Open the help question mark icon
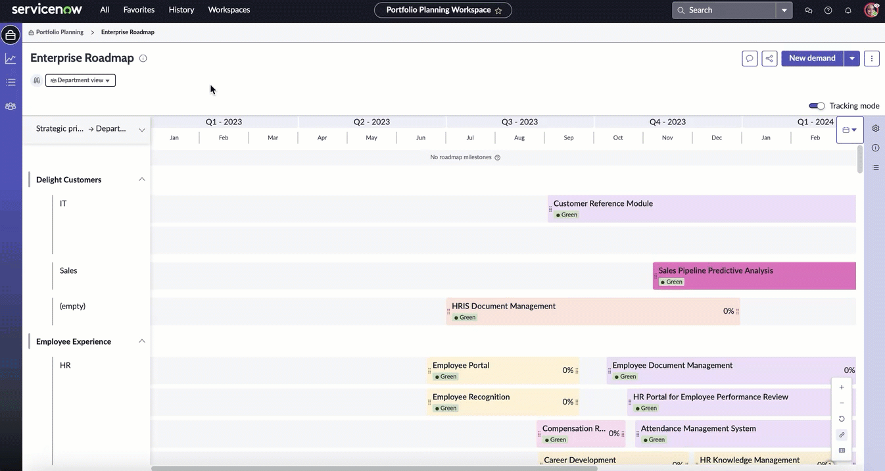Image resolution: width=885 pixels, height=471 pixels. click(x=828, y=11)
